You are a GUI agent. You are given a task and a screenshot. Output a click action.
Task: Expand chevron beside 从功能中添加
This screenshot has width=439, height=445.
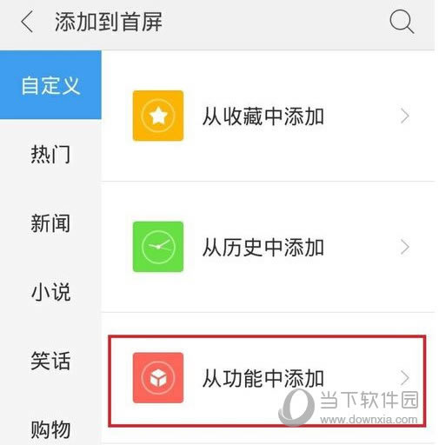click(405, 378)
